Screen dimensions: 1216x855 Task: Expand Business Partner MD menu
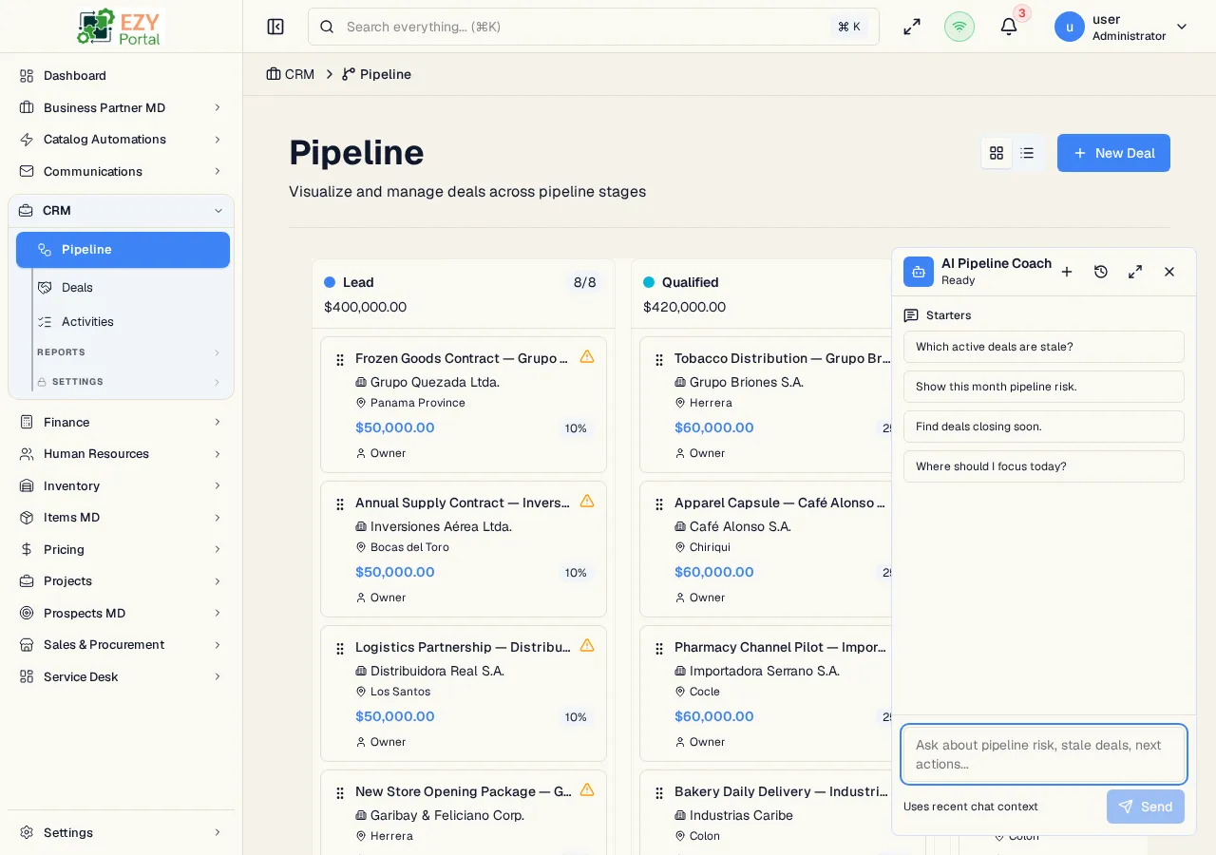[121, 107]
